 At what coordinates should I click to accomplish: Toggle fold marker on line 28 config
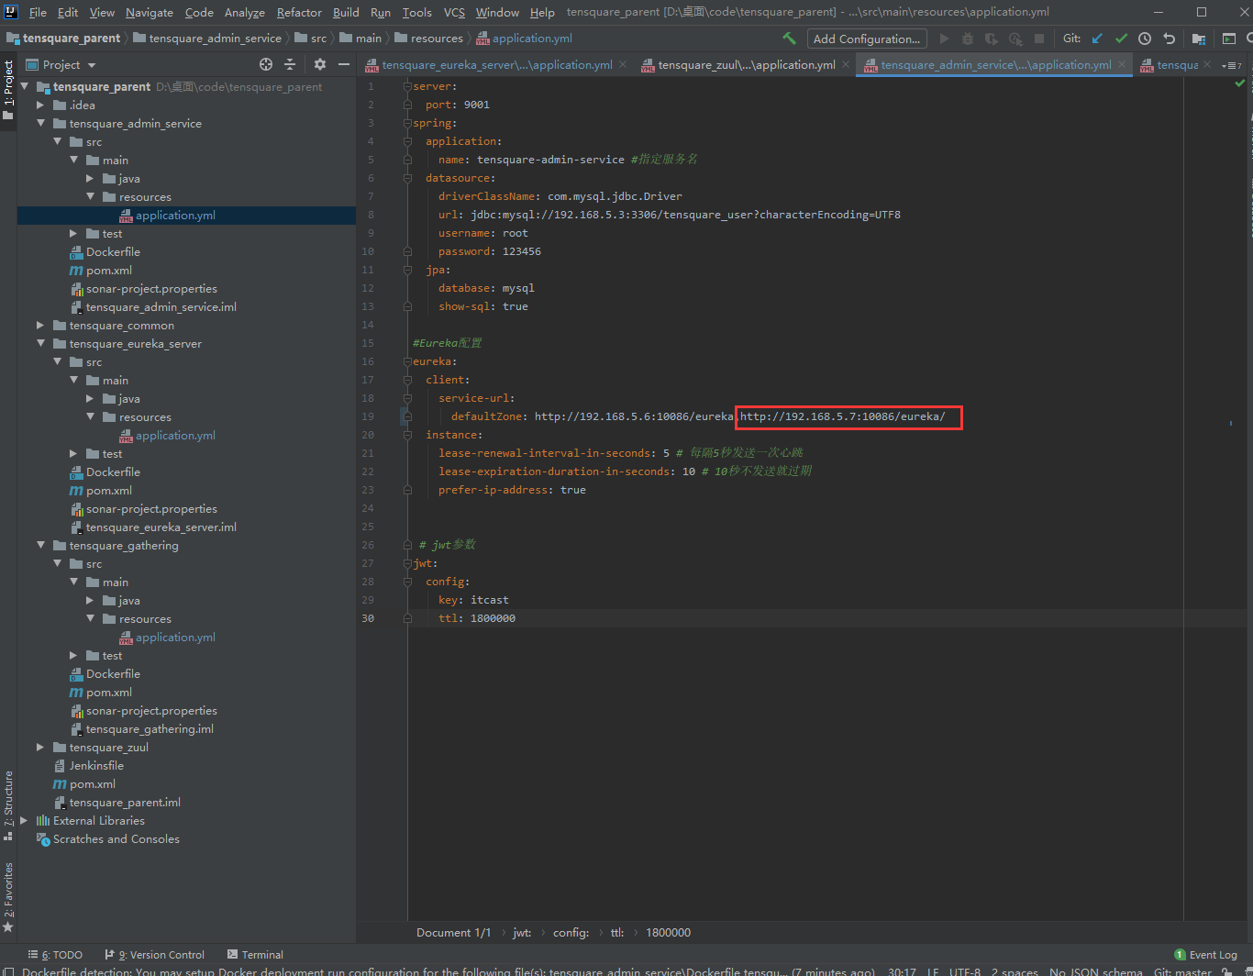(x=407, y=582)
